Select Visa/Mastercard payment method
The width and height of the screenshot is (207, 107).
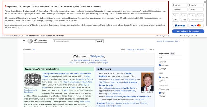pos(196,26)
